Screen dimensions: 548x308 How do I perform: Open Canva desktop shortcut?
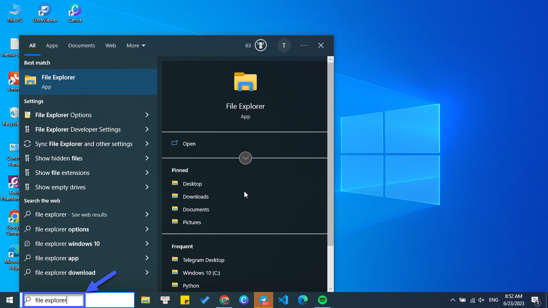[x=75, y=13]
